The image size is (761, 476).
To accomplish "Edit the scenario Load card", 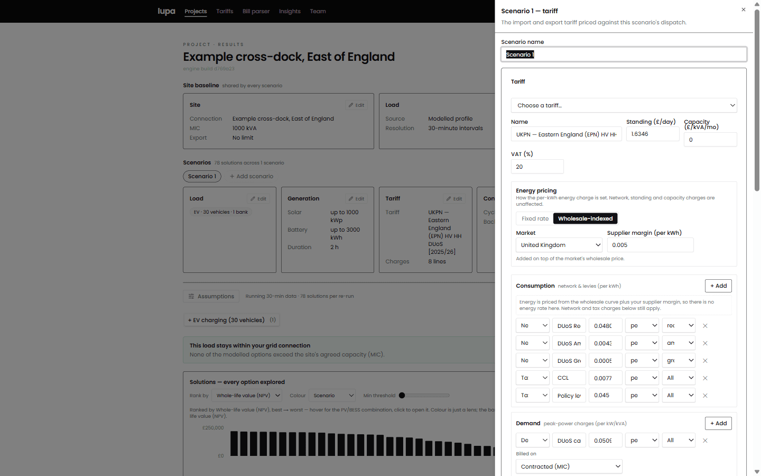I will tap(258, 199).
